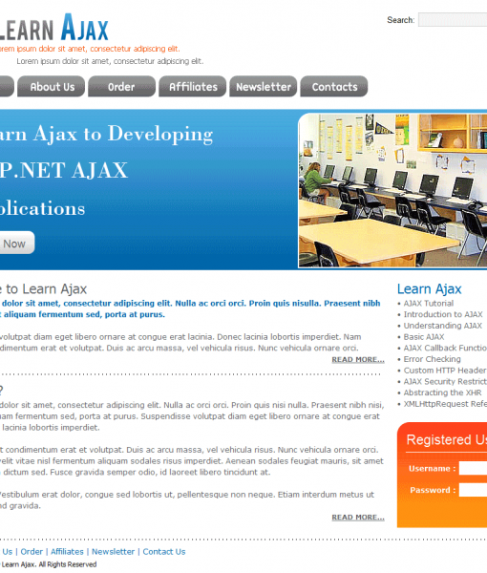This screenshot has height=573, width=487.
Task: Select Understanding AJAX in sidebar
Action: [442, 326]
